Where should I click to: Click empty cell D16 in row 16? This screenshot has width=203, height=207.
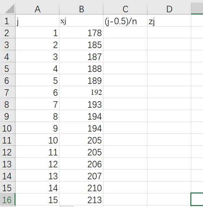pos(169,199)
